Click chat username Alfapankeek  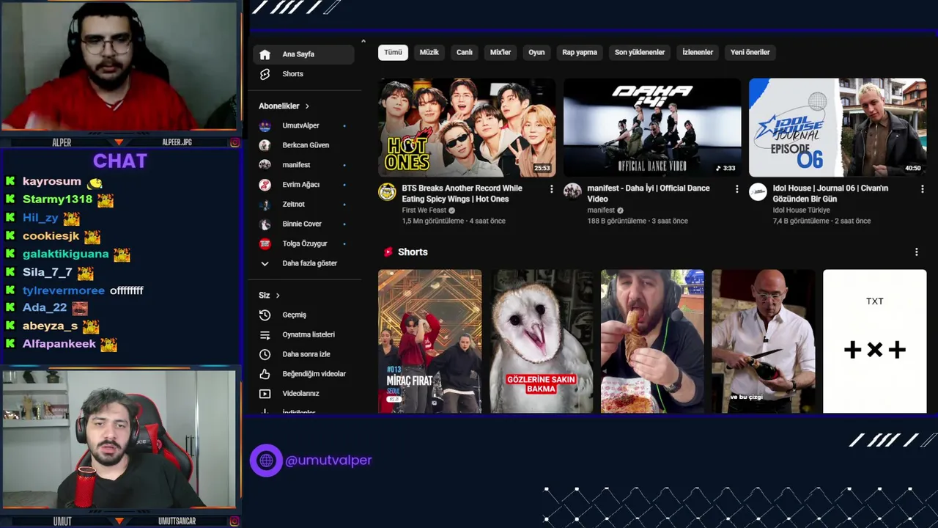pyautogui.click(x=59, y=344)
